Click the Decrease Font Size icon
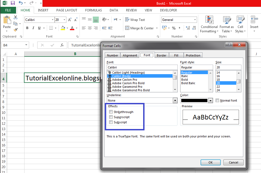 [76, 20]
